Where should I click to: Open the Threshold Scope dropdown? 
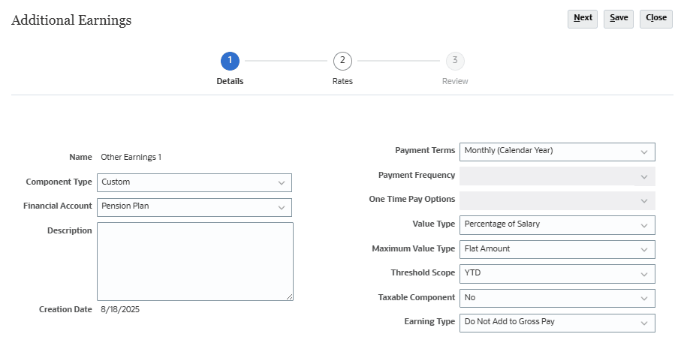tap(557, 274)
